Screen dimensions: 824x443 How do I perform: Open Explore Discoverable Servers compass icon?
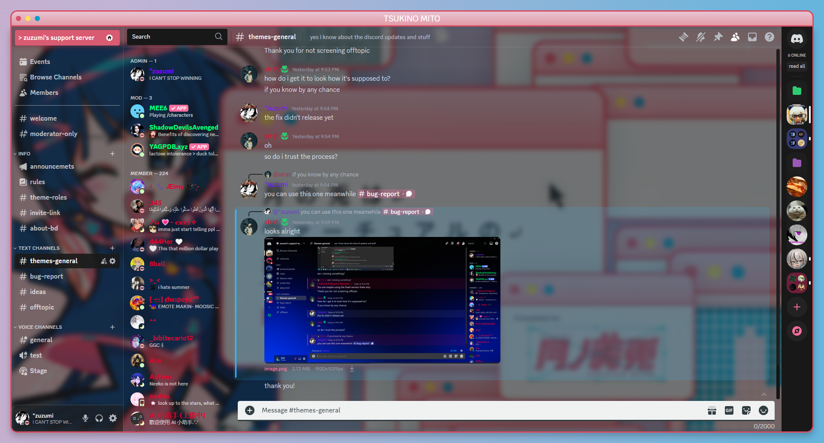point(797,331)
